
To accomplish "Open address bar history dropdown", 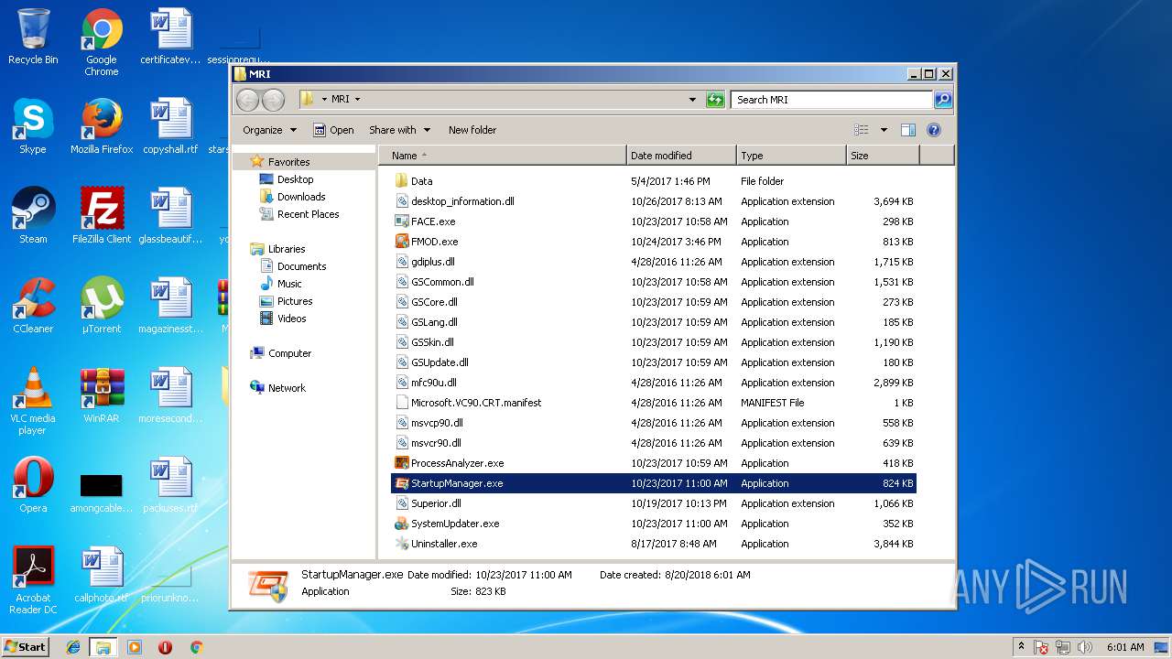I will point(692,100).
